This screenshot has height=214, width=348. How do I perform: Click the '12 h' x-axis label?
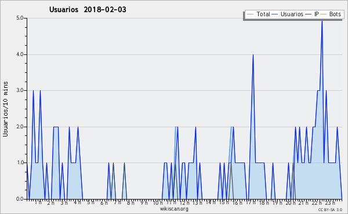[184, 203]
